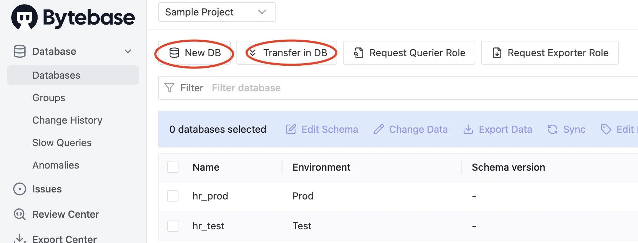Screen dimensions: 638x243
Task: Click the Transfer in DB button
Action: [287, 53]
